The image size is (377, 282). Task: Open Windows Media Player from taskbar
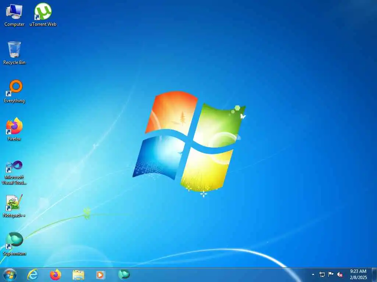coord(101,275)
